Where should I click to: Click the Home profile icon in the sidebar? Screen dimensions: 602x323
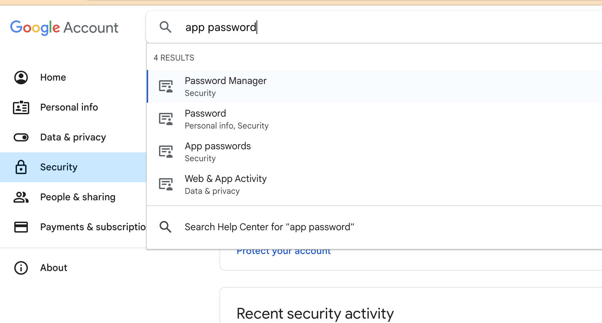(21, 78)
